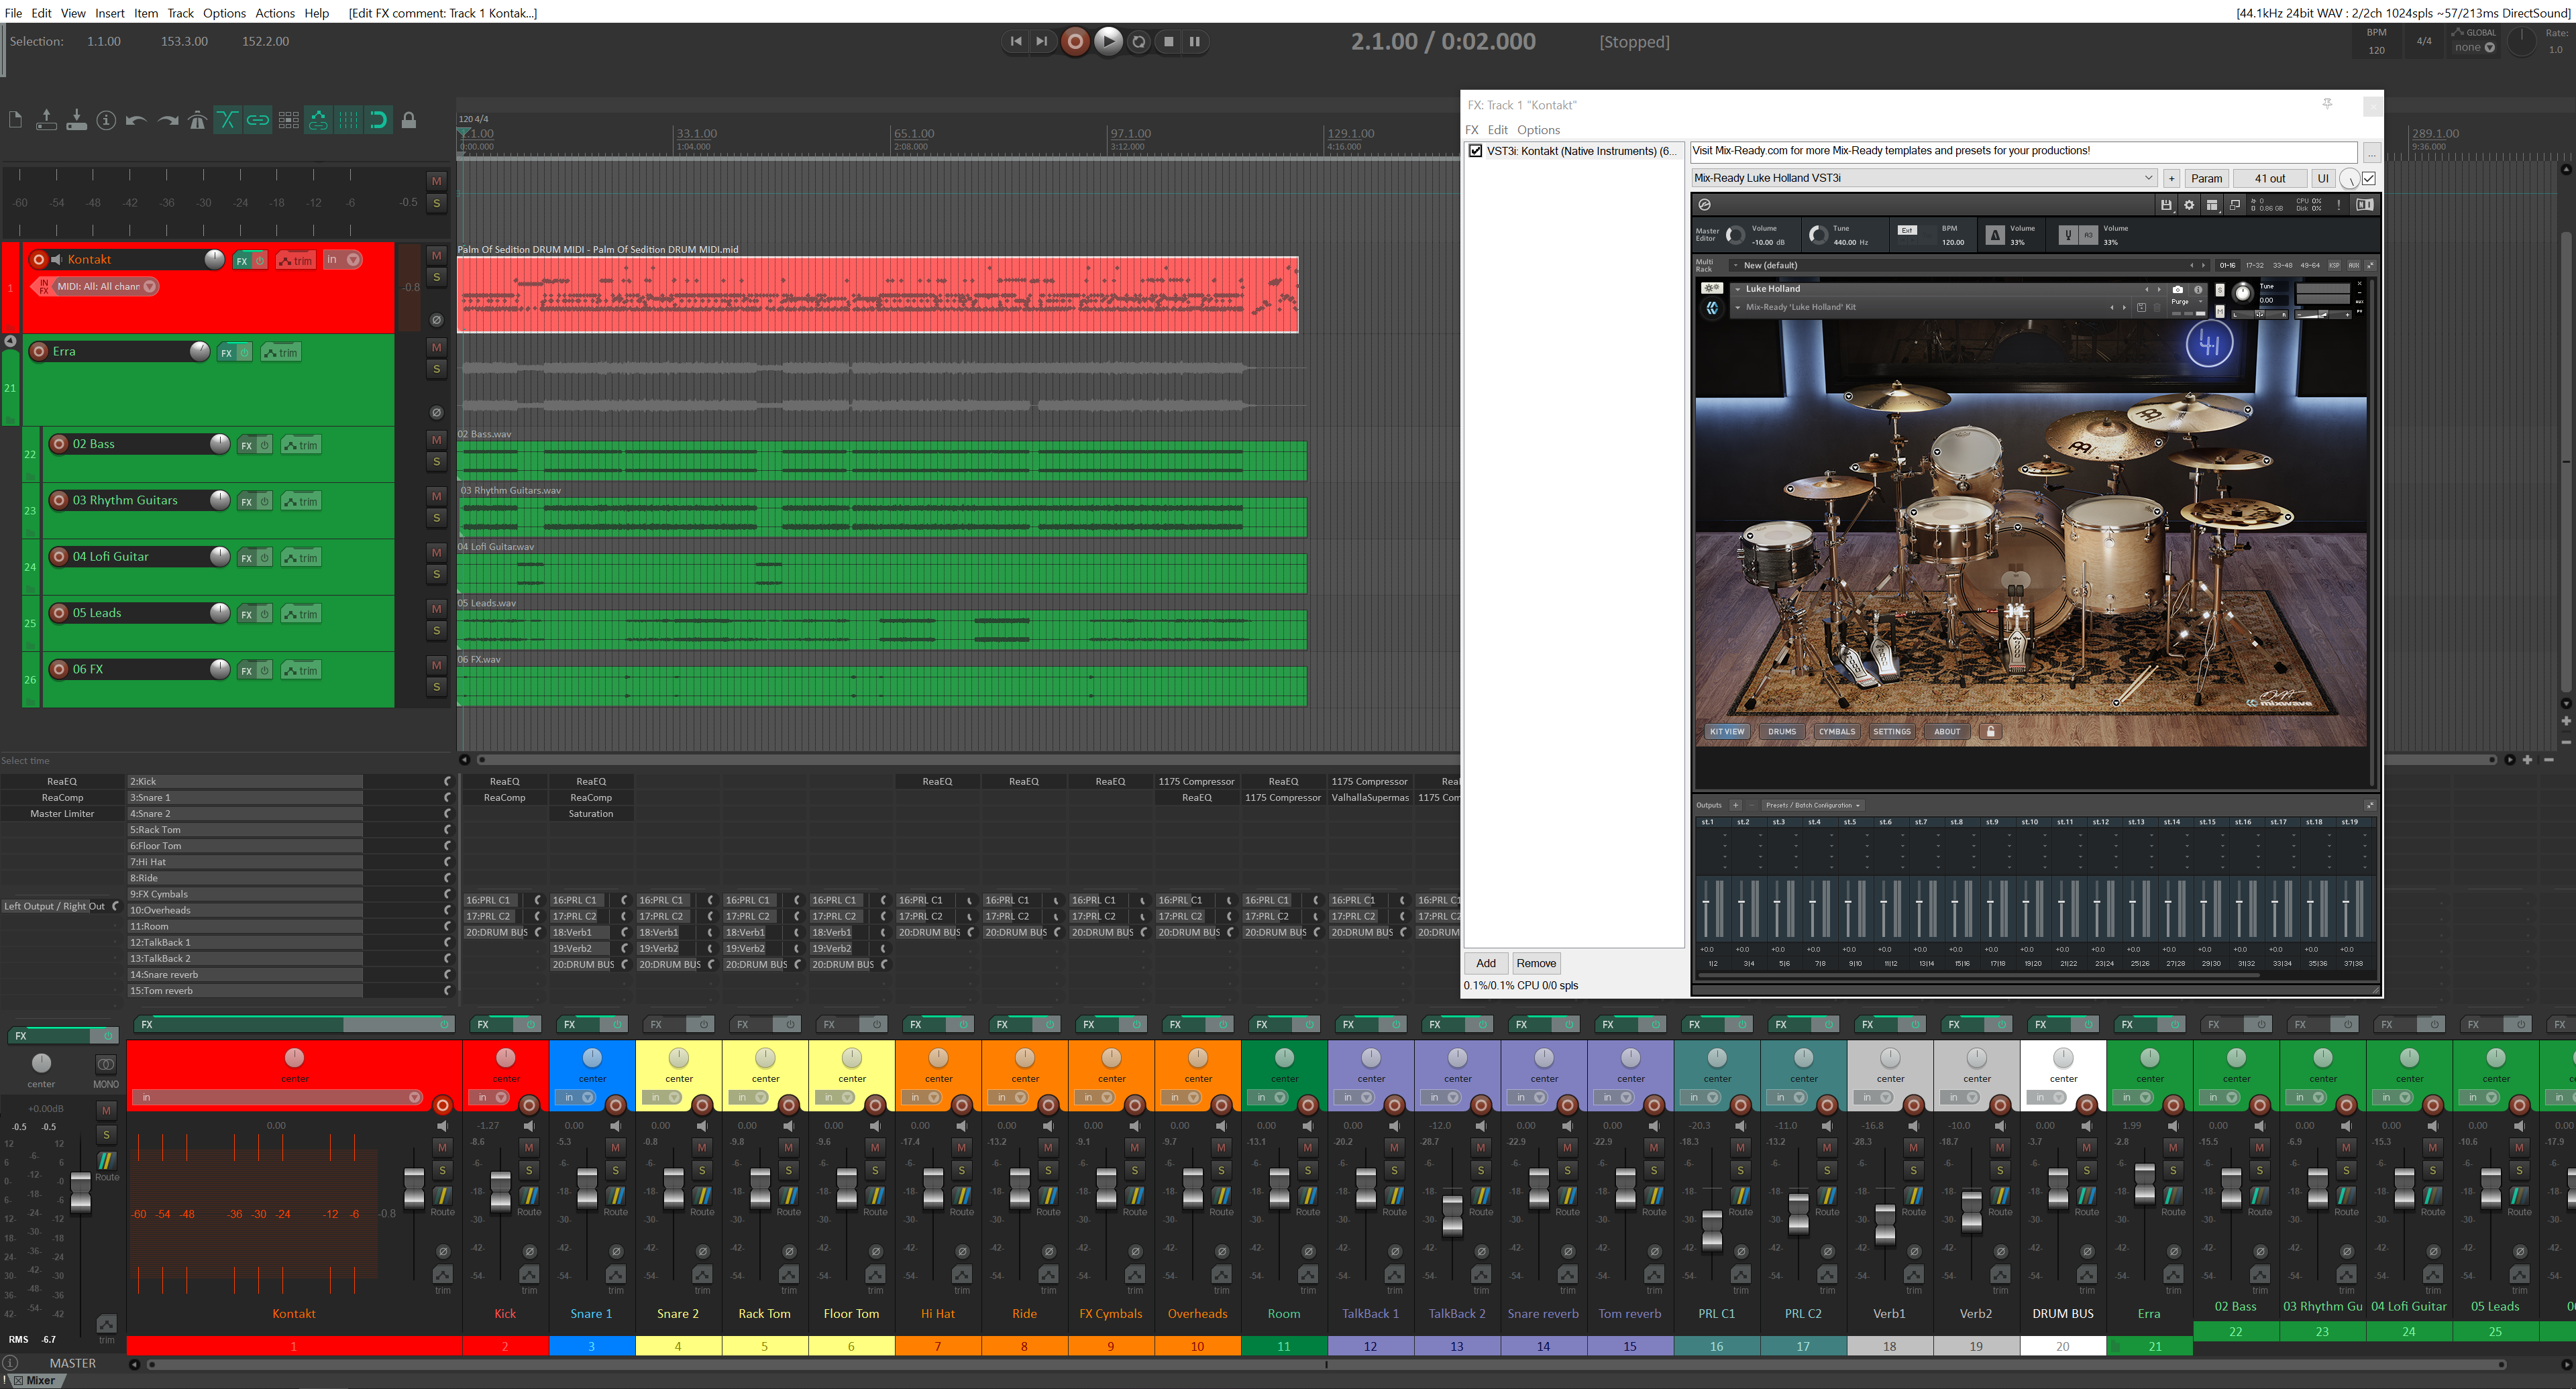
Task: Toggle snap magnet icon in toolbar
Action: pyautogui.click(x=378, y=121)
